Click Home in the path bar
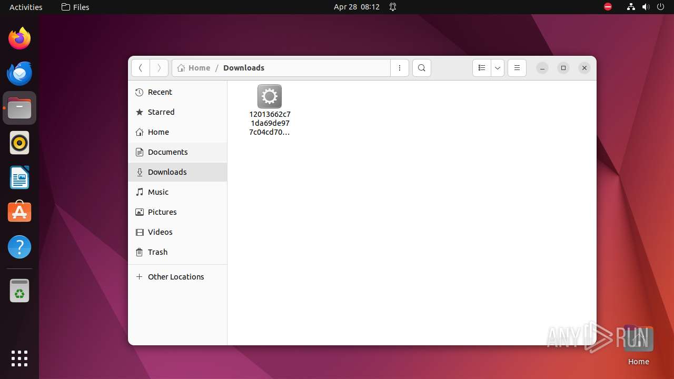 (x=194, y=68)
